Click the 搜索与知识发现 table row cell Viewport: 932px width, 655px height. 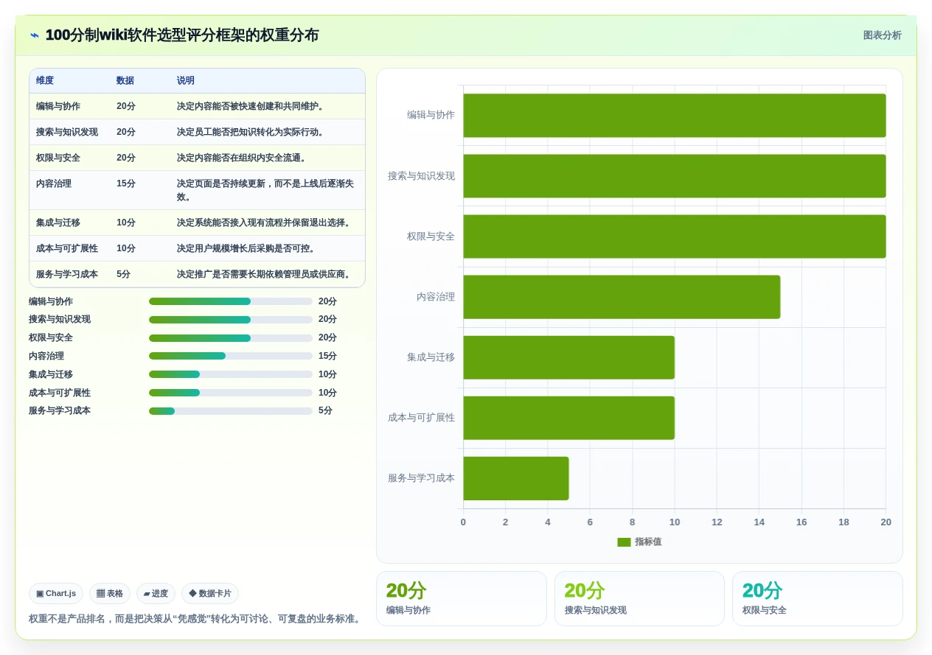coord(67,132)
